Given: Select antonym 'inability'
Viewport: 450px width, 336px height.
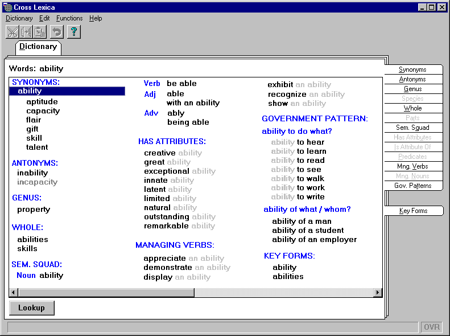Looking at the screenshot, I should point(32,173).
